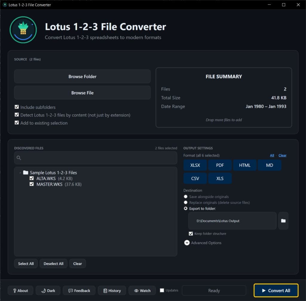
Task: Toggle Add to existing selection checkbox
Action: point(17,123)
